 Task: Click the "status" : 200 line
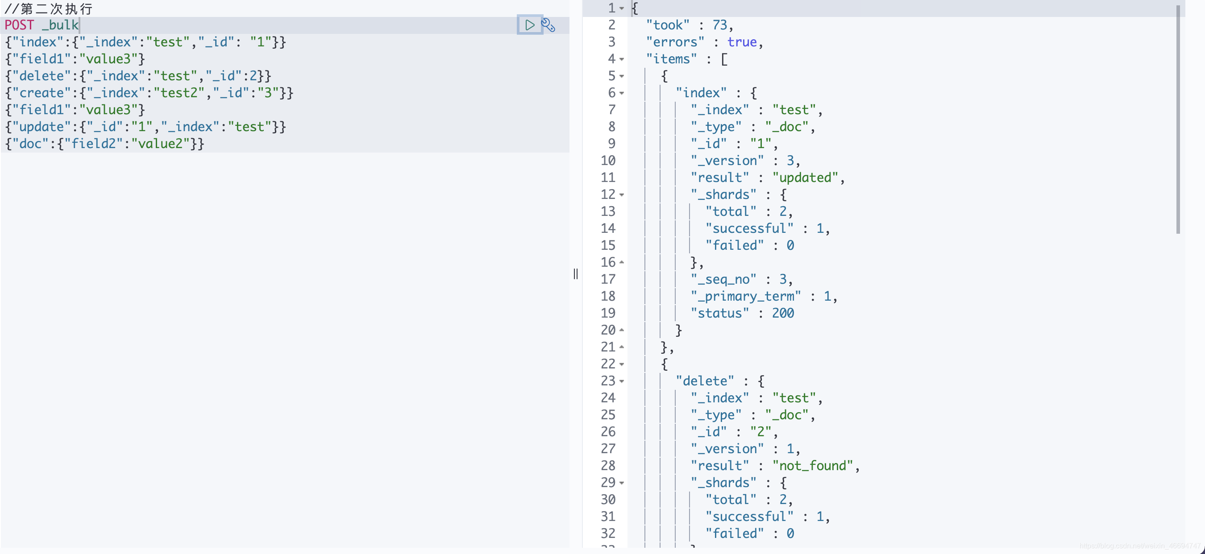[742, 313]
